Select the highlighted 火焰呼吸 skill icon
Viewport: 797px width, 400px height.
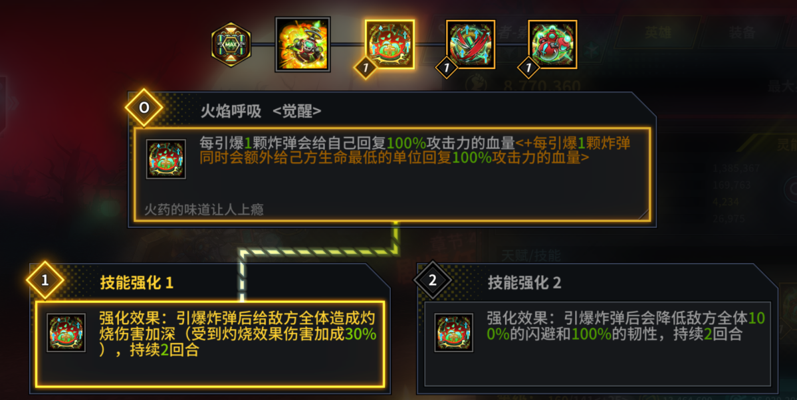point(390,45)
